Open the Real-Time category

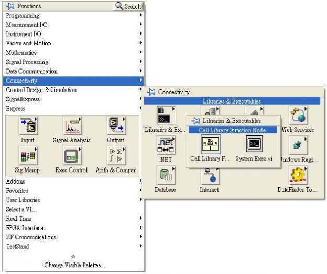pyautogui.click(x=73, y=219)
